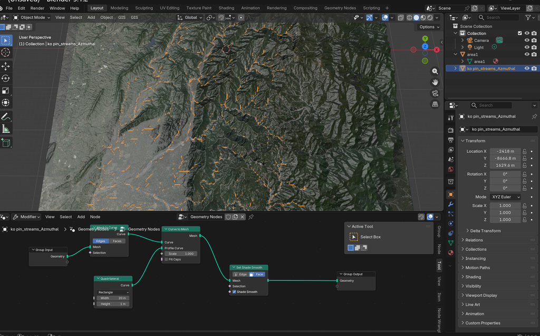
Task: Select the Add Cube tool
Action: coord(5,142)
